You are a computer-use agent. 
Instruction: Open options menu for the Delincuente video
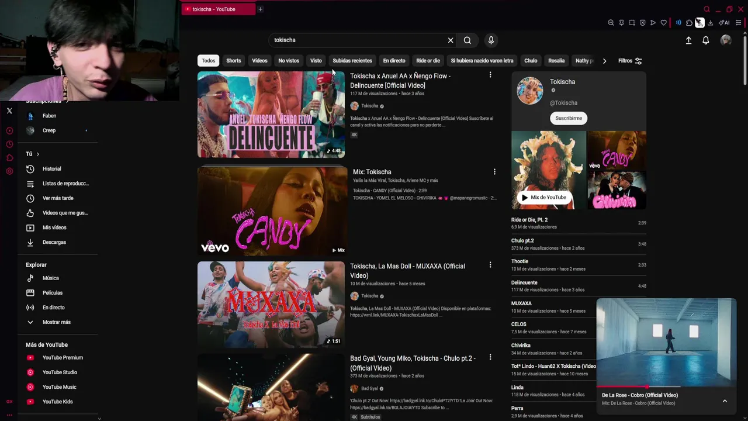pyautogui.click(x=490, y=75)
